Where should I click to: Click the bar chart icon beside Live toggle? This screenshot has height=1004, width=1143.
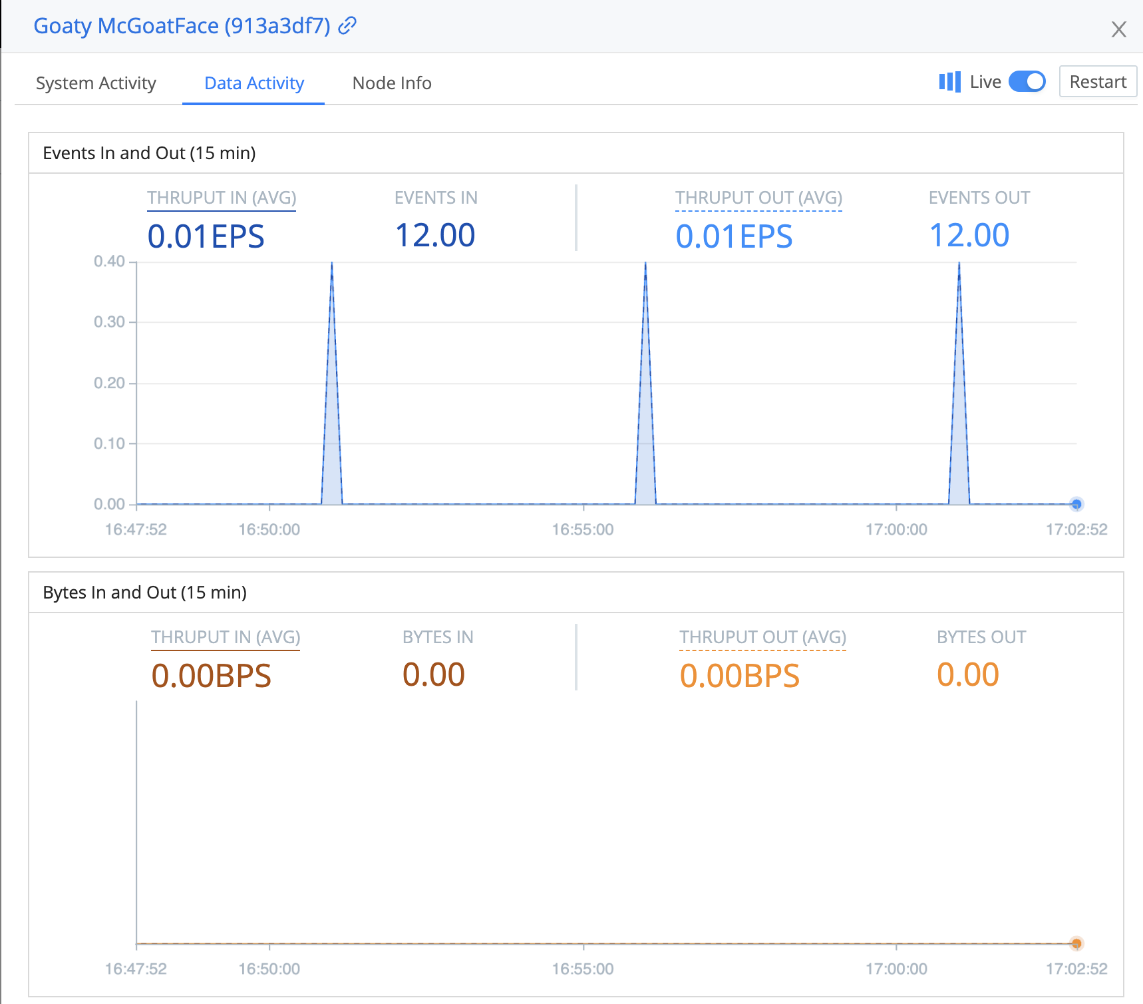coord(949,81)
